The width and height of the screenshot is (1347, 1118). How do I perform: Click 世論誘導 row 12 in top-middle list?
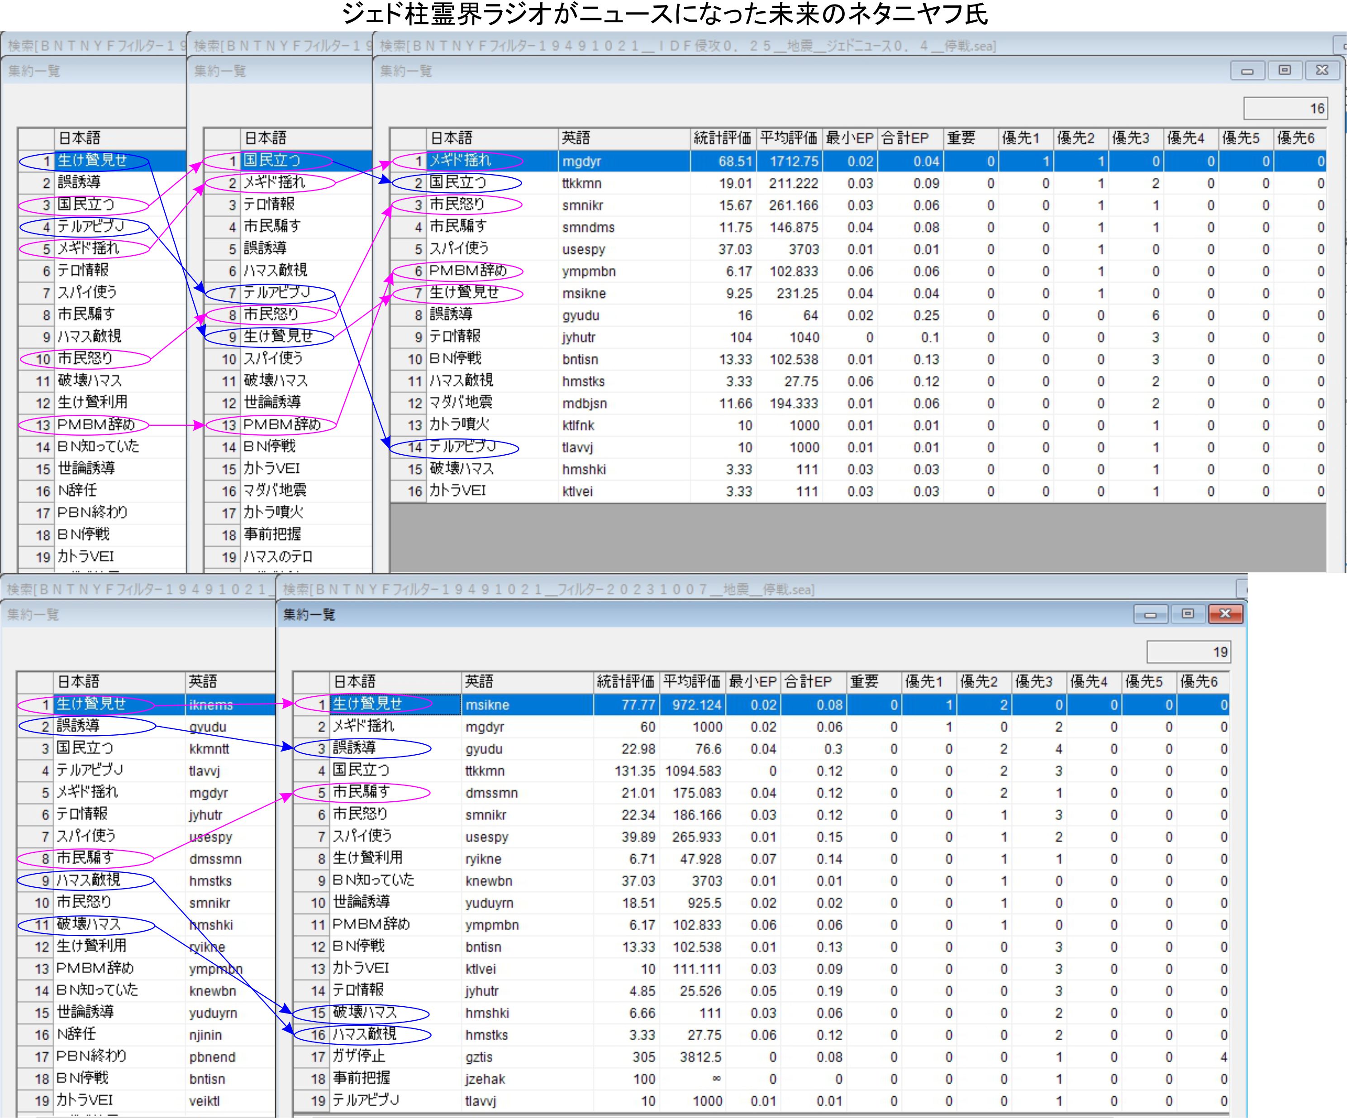point(287,403)
